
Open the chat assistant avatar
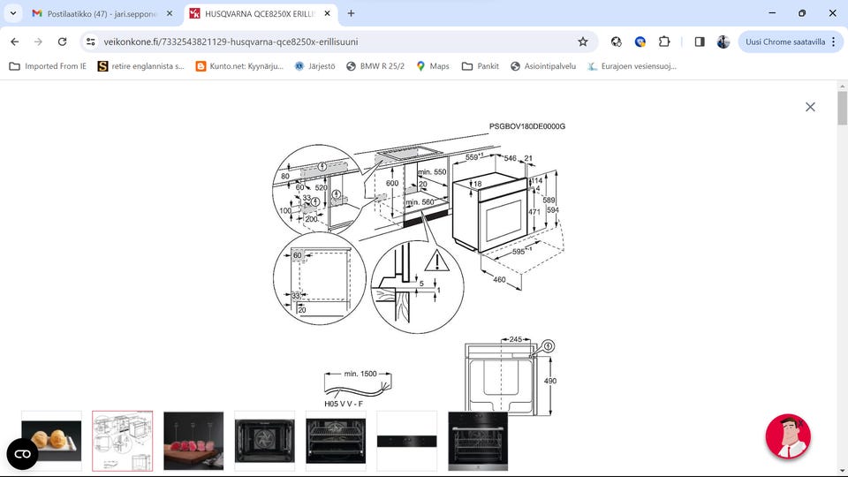[x=788, y=436]
